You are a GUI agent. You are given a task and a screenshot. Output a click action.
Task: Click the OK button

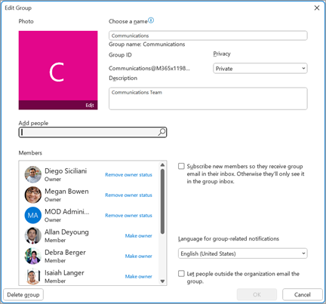(x=257, y=294)
